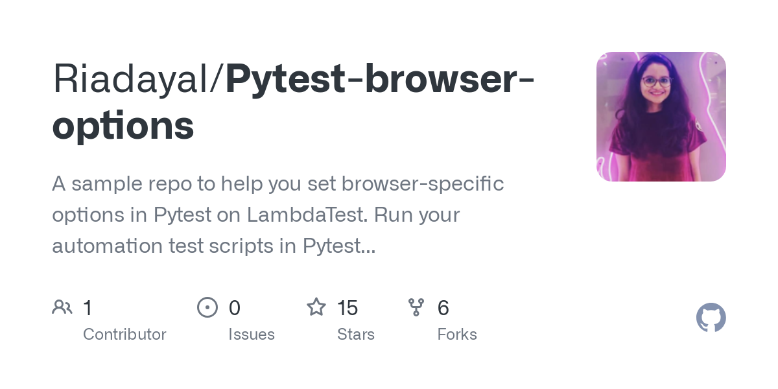This screenshot has width=778, height=389.
Task: Click the word options in the title
Action: 123,126
